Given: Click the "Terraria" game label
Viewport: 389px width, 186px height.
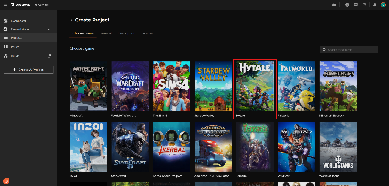Looking at the screenshot, I should click(241, 176).
